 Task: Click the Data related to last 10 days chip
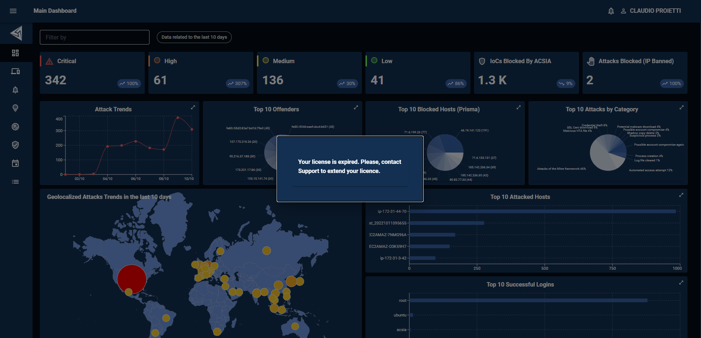point(194,37)
